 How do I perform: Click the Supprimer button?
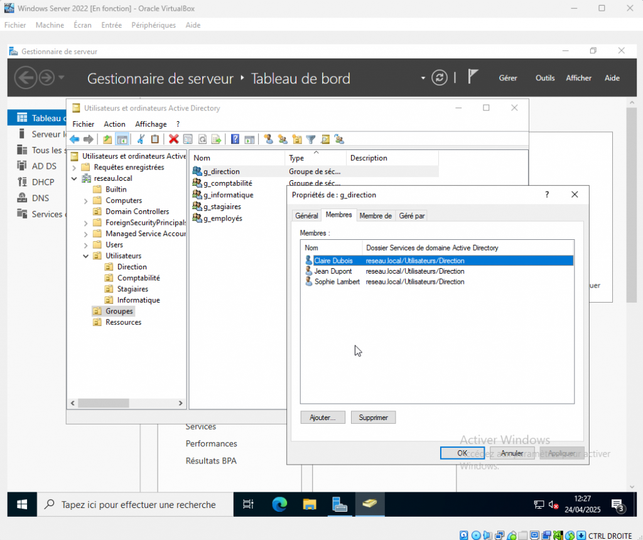373,417
